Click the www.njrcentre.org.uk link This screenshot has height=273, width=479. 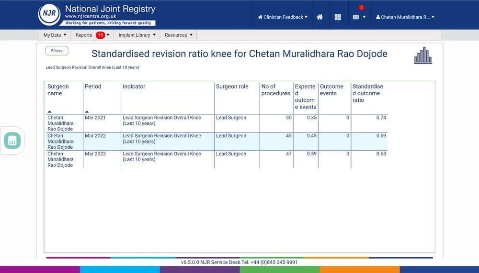click(91, 16)
